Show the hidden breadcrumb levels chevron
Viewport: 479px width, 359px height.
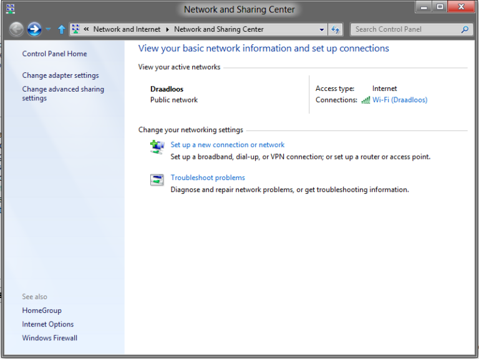click(87, 29)
